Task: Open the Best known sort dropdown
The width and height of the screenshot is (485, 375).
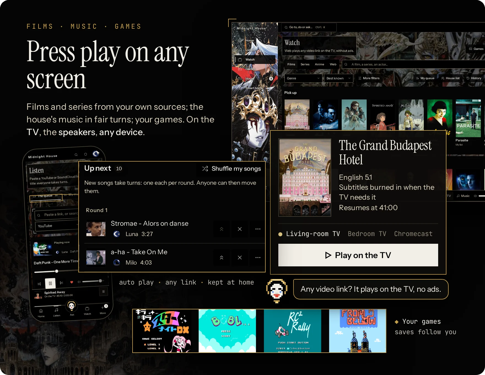Action: [339, 78]
